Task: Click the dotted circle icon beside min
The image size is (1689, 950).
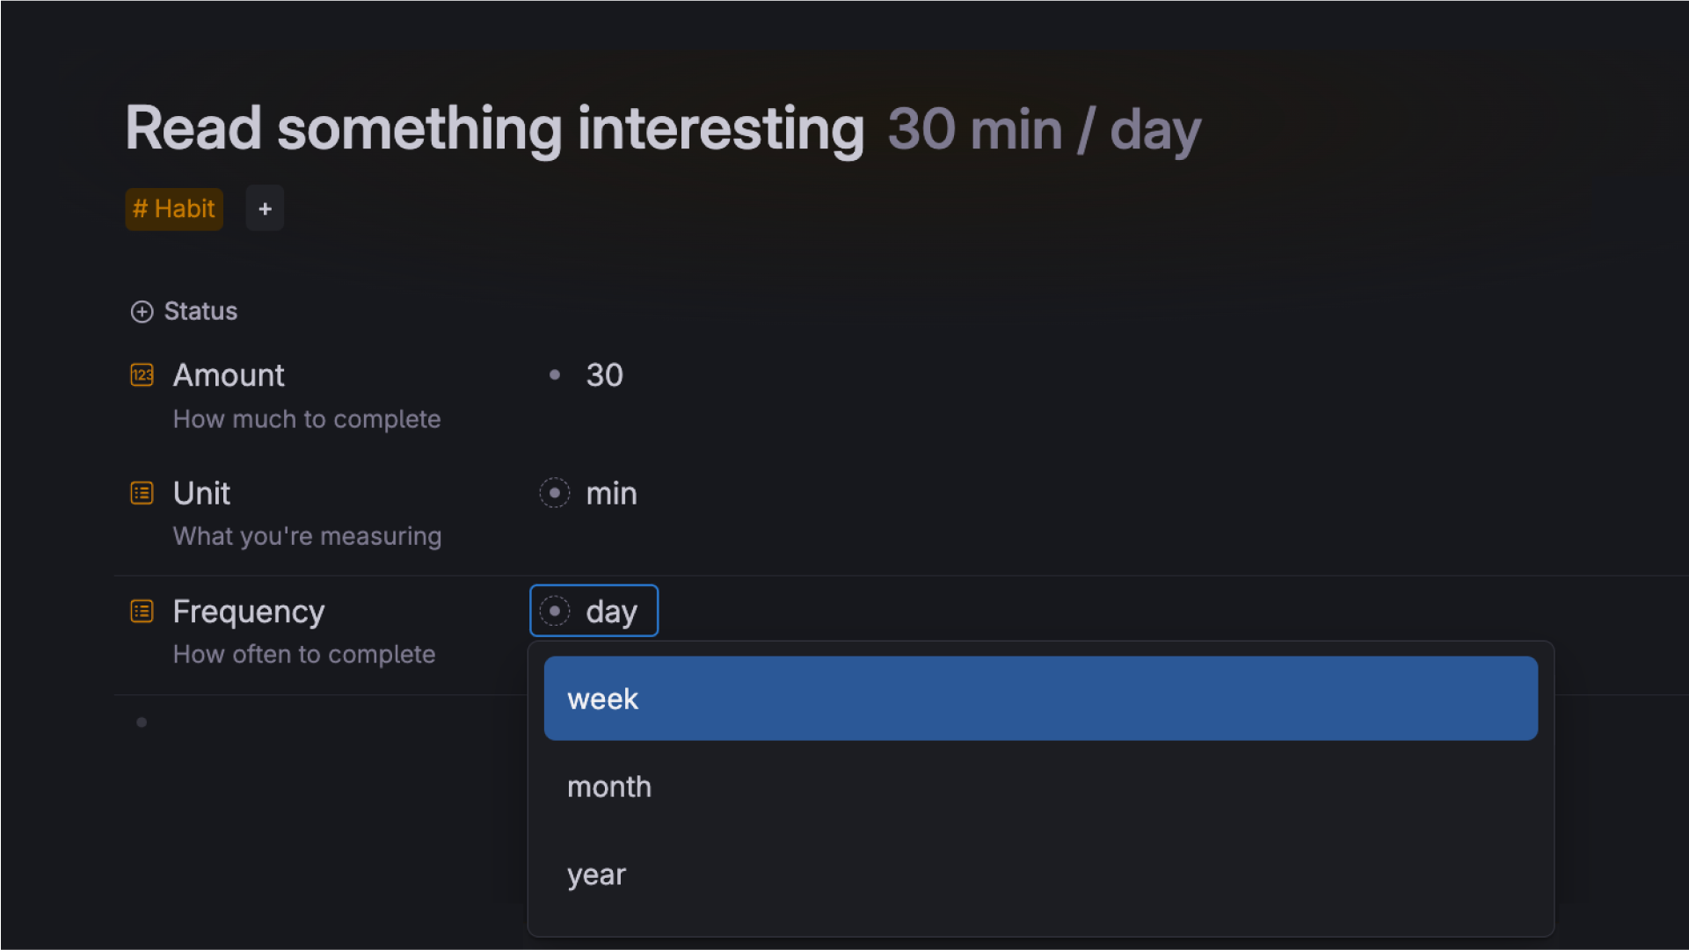Action: 555,493
